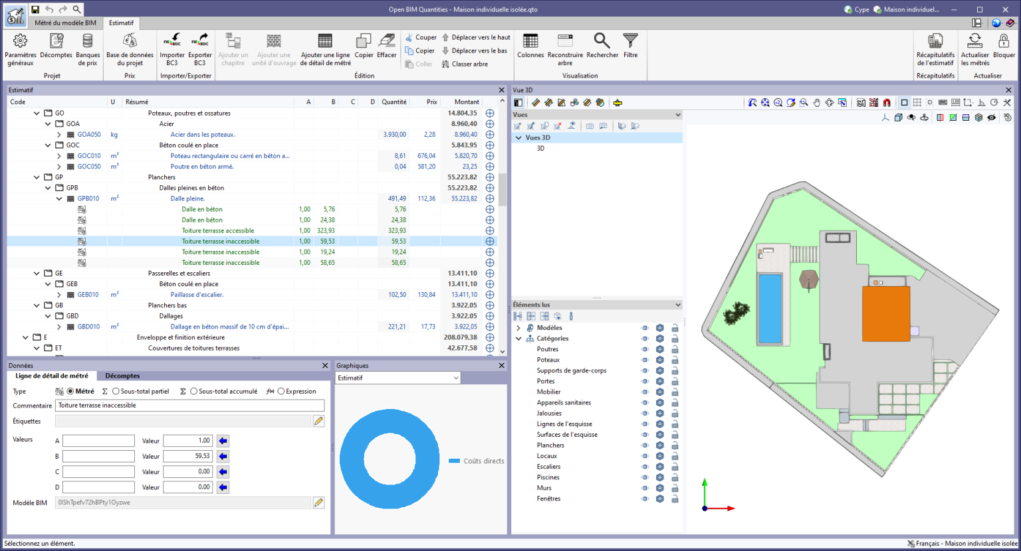Collapse the Catégories tree node

(x=518, y=339)
